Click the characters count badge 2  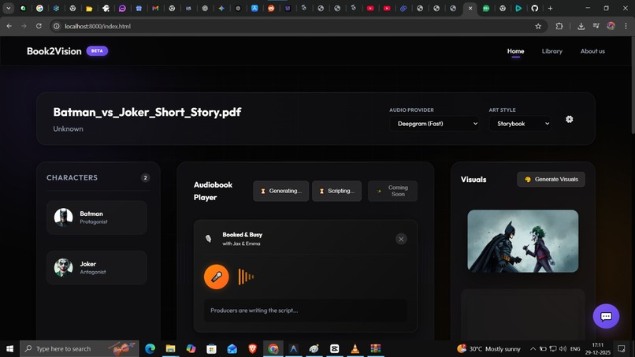146,177
